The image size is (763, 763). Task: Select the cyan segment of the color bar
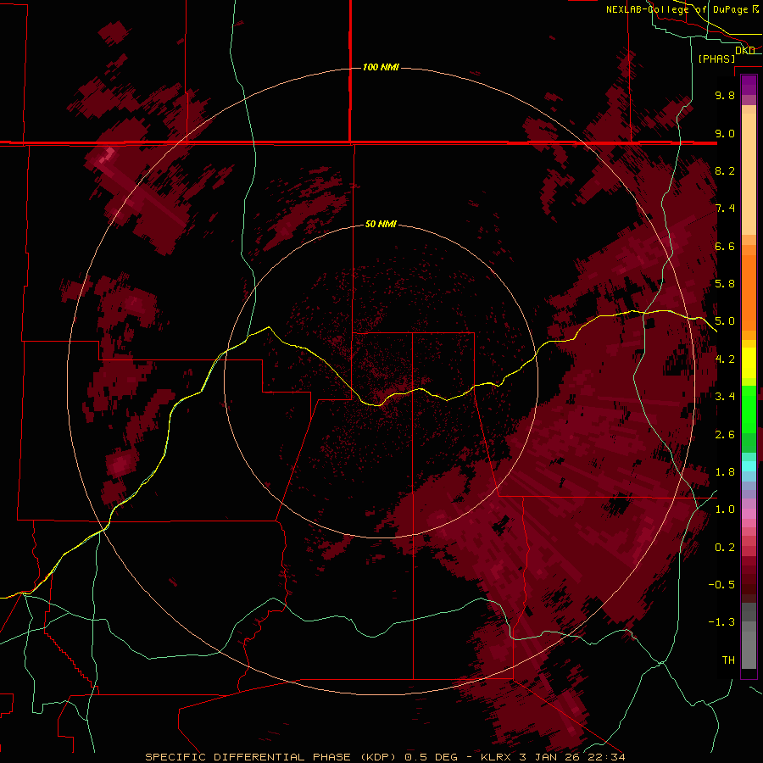click(749, 465)
